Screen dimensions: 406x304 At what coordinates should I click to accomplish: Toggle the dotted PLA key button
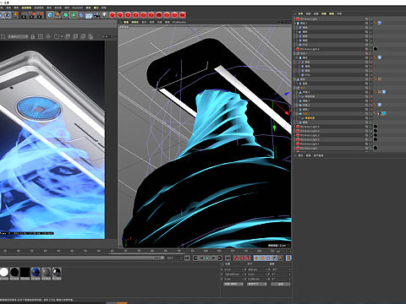click(280, 258)
